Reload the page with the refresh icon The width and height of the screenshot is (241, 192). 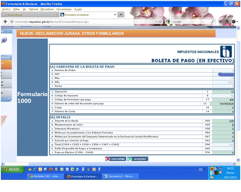[160, 21]
